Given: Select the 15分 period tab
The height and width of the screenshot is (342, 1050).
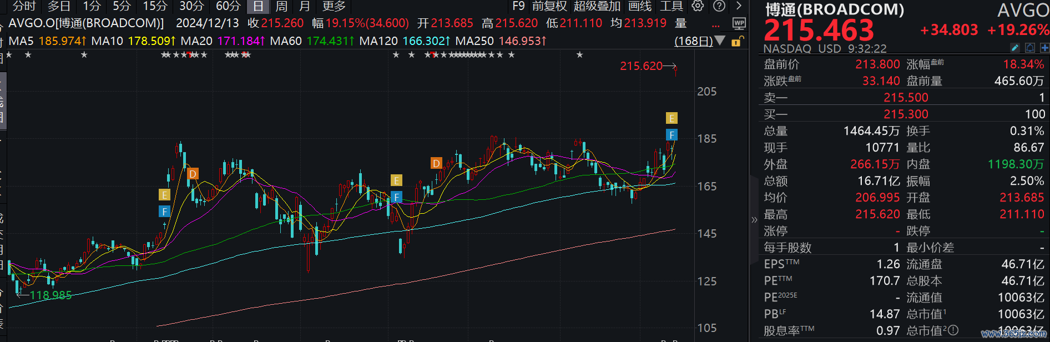Looking at the screenshot, I should pos(155,6).
